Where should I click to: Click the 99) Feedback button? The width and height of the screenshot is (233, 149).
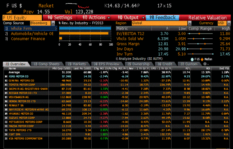(x=162, y=18)
